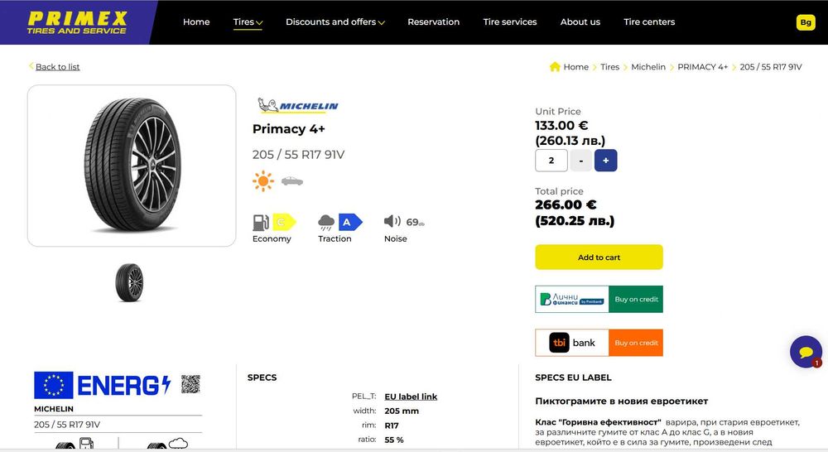Open the EU label link

tap(411, 397)
